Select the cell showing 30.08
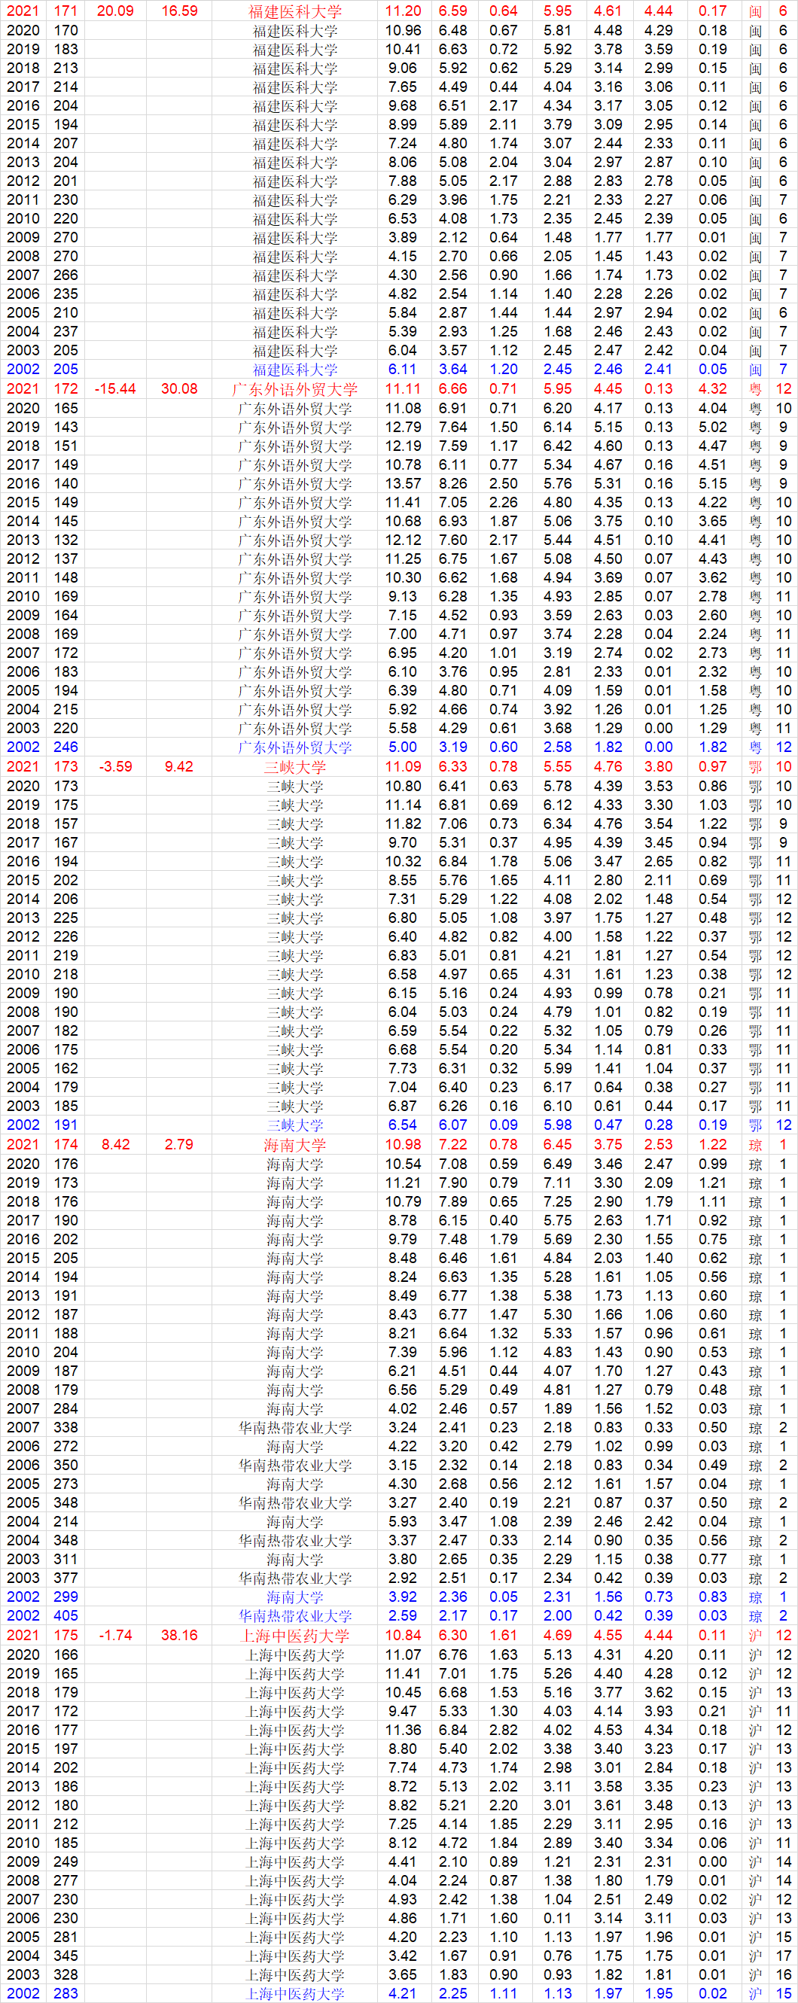Viewport: 798px width, 2003px height. [x=180, y=388]
